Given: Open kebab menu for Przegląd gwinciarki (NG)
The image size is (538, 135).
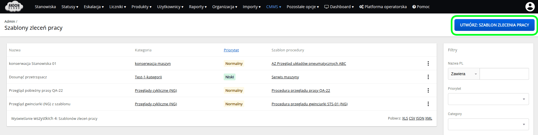Looking at the screenshot, I should click(x=428, y=104).
